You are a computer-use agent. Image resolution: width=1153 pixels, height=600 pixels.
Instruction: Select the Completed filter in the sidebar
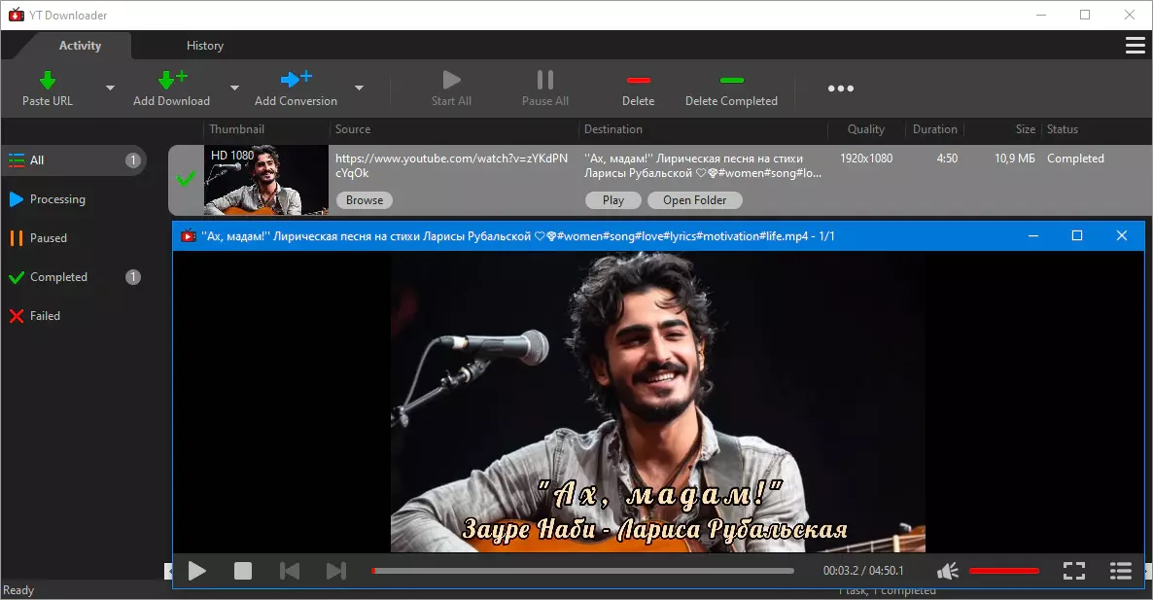(58, 277)
